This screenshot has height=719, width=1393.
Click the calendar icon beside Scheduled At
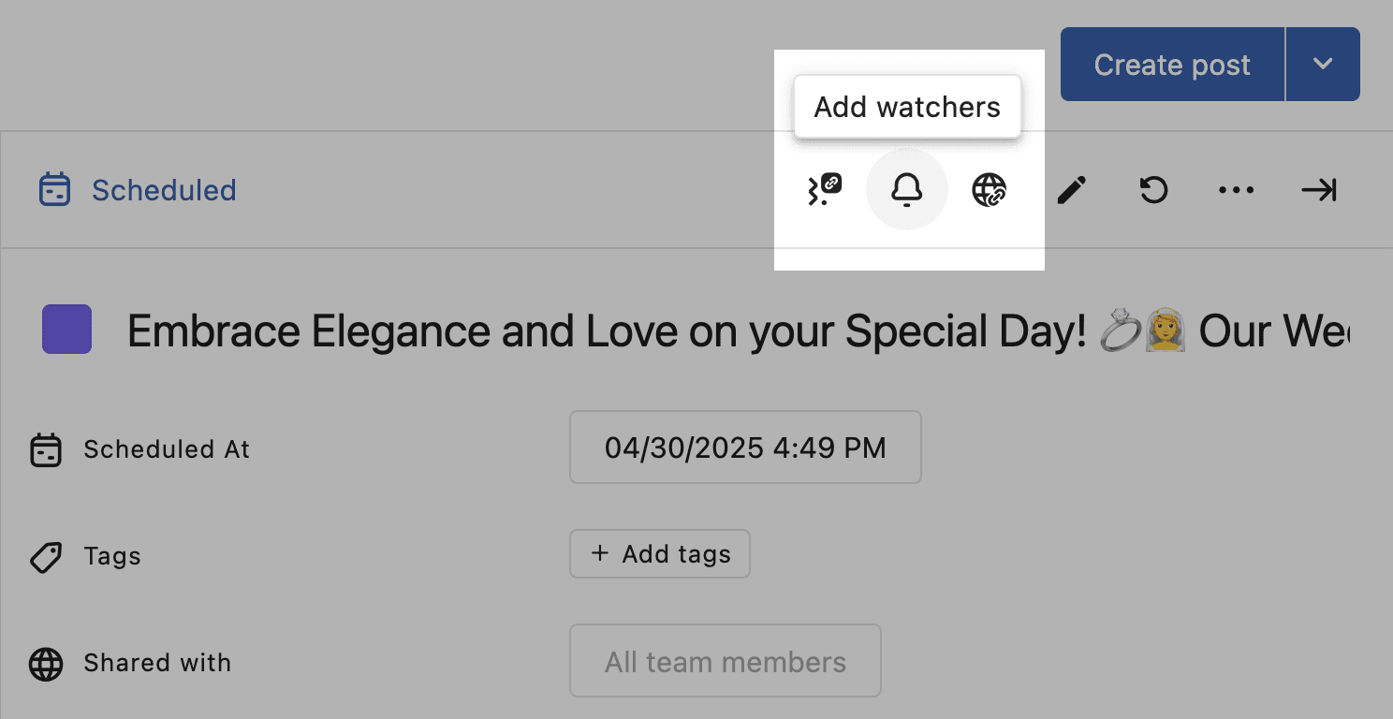click(x=45, y=450)
